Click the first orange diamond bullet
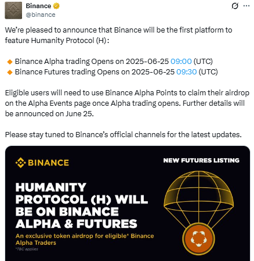254x261 pixels. (10, 62)
